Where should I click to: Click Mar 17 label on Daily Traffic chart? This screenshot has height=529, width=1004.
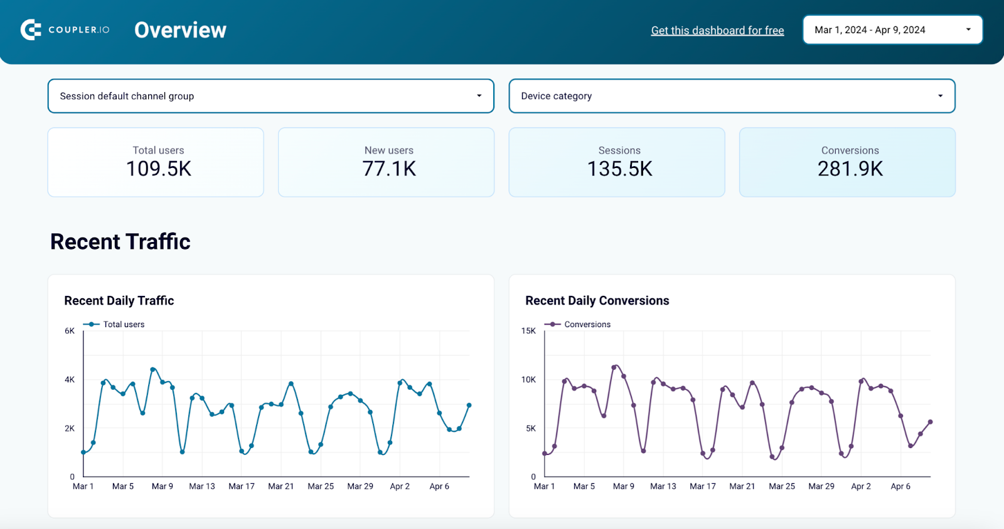242,486
